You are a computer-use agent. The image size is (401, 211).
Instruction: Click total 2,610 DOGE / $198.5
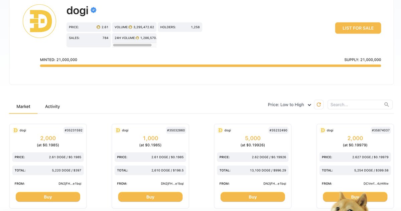point(167,170)
